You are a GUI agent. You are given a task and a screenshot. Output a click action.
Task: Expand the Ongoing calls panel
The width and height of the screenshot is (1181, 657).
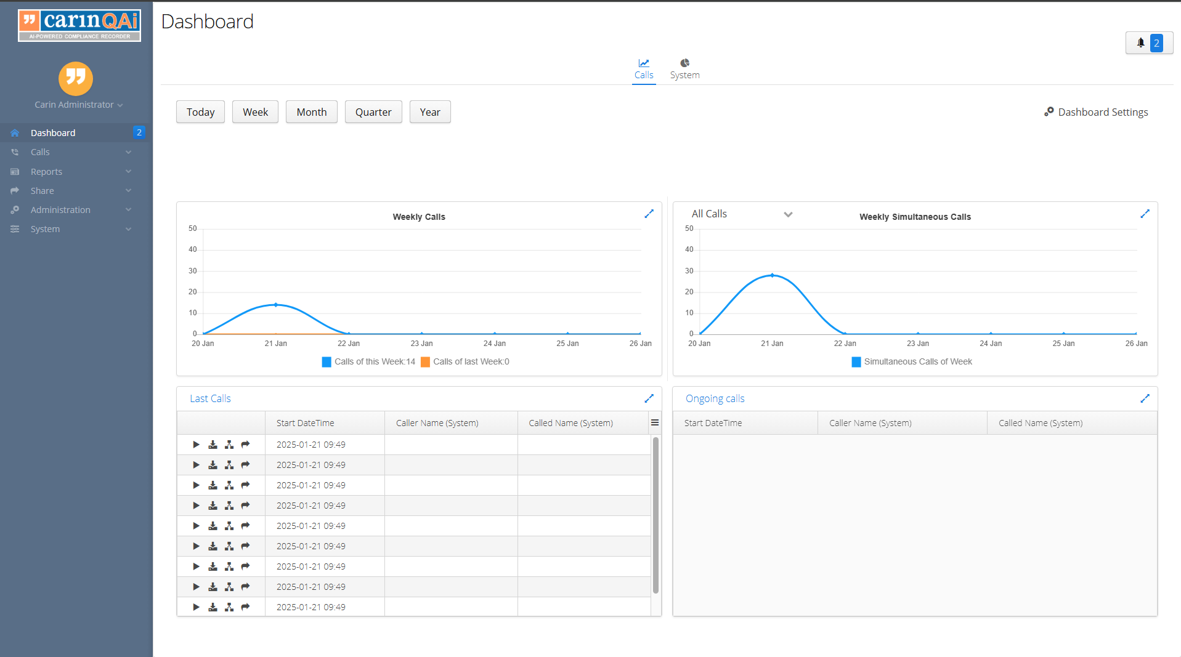coord(1145,398)
